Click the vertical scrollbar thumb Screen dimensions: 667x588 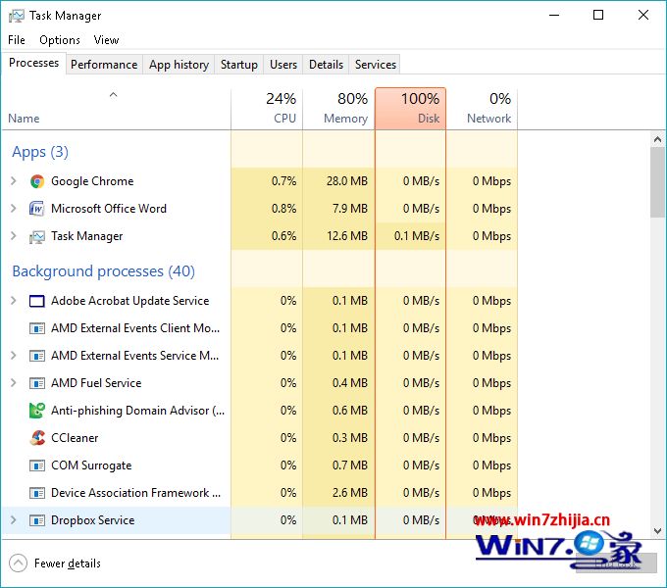(x=657, y=182)
